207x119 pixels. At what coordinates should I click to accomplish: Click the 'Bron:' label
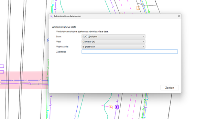pyautogui.click(x=59, y=36)
